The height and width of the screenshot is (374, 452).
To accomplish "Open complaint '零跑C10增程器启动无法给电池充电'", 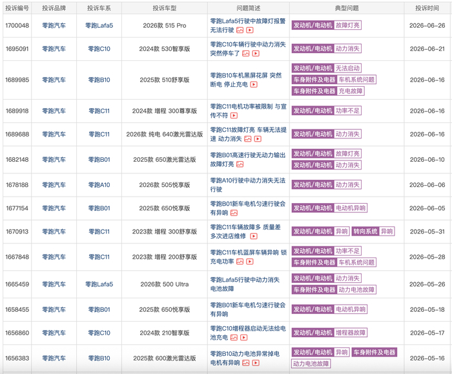I will point(248,333).
